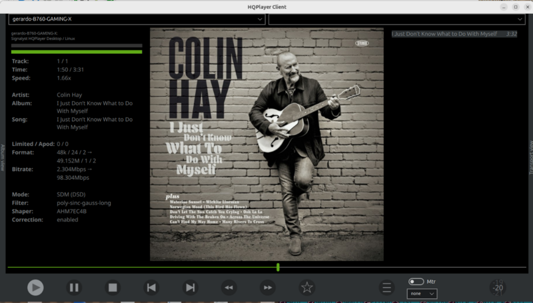Screen dimensions: 533x303
Task: Rewind the song with the rewind button
Action: point(229,288)
